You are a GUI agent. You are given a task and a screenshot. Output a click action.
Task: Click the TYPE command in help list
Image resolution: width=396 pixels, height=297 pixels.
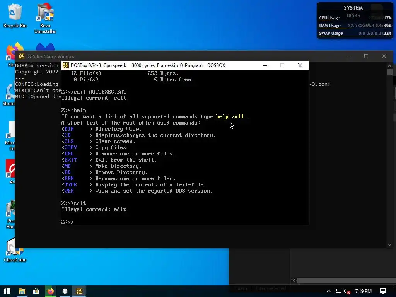tap(71, 184)
